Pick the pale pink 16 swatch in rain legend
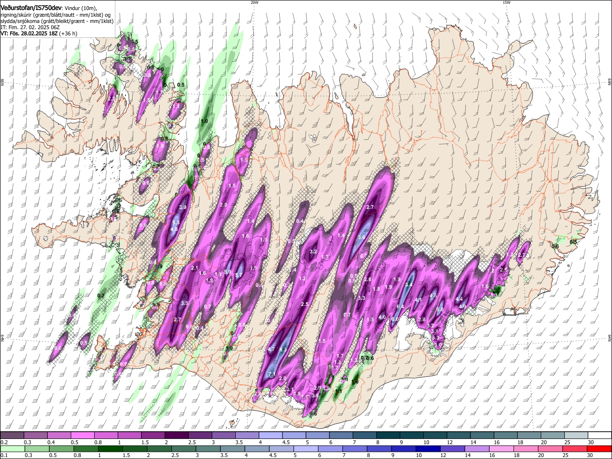Viewport: 612px width, 459px height. click(x=502, y=448)
